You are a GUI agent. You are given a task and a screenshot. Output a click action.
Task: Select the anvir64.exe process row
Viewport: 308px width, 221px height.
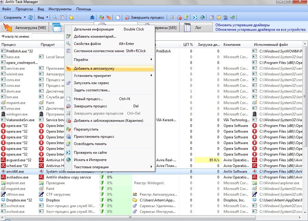pyautogui.click(x=151, y=171)
